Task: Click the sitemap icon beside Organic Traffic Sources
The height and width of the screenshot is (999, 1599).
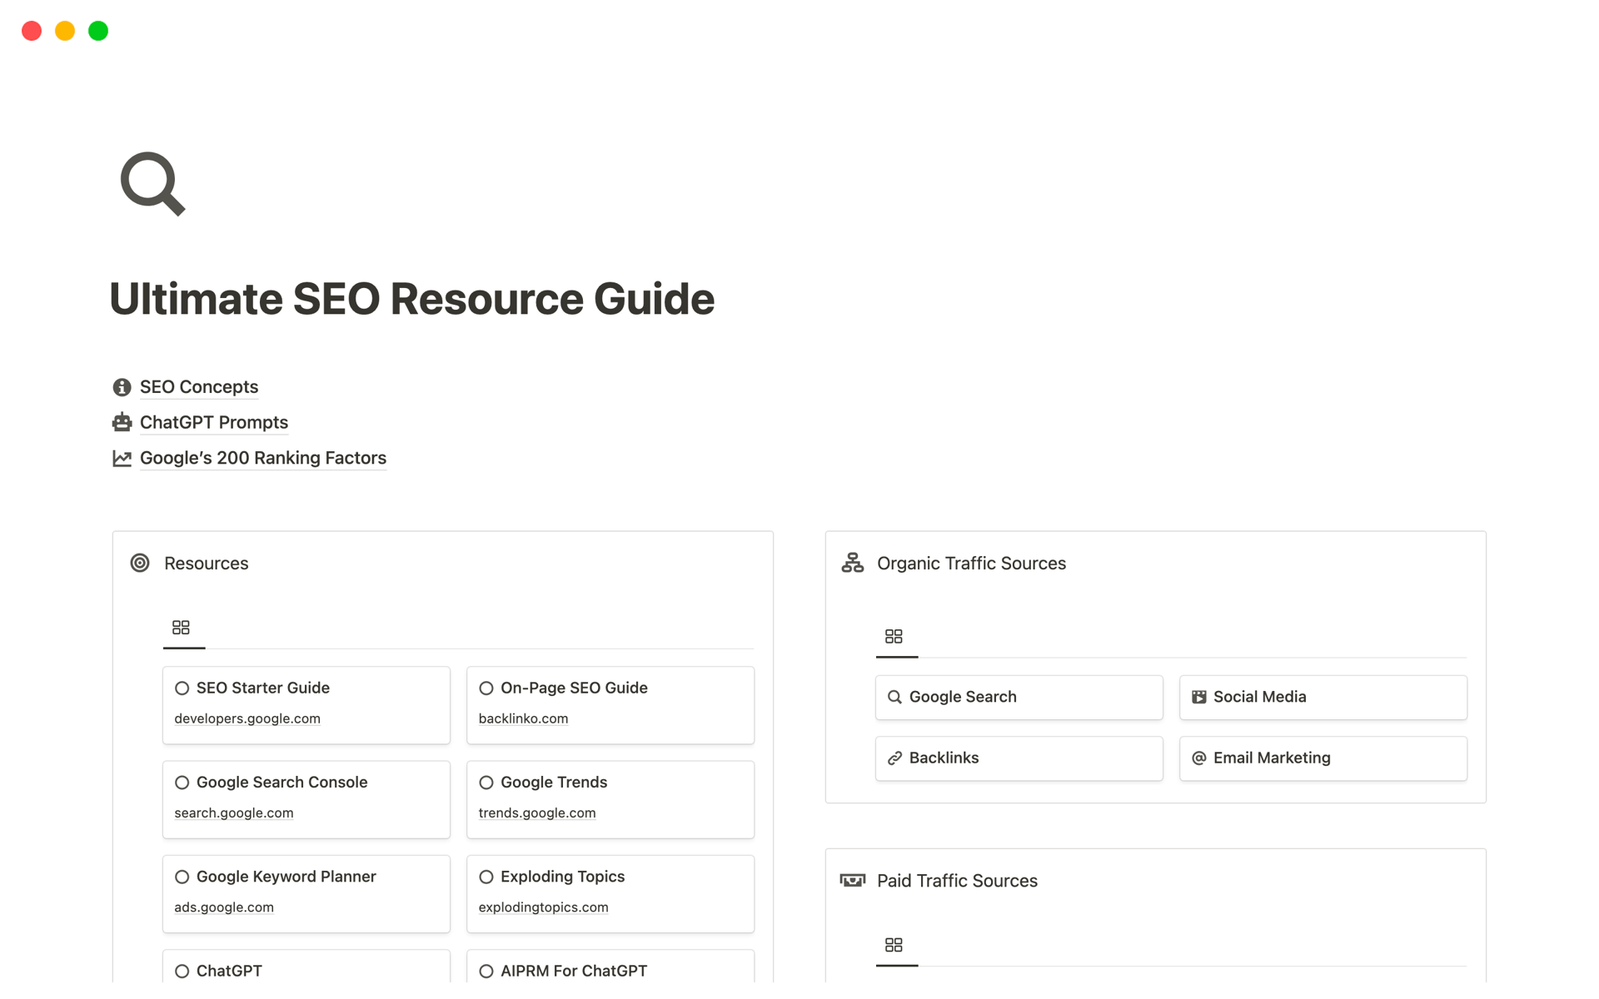Action: coord(852,563)
